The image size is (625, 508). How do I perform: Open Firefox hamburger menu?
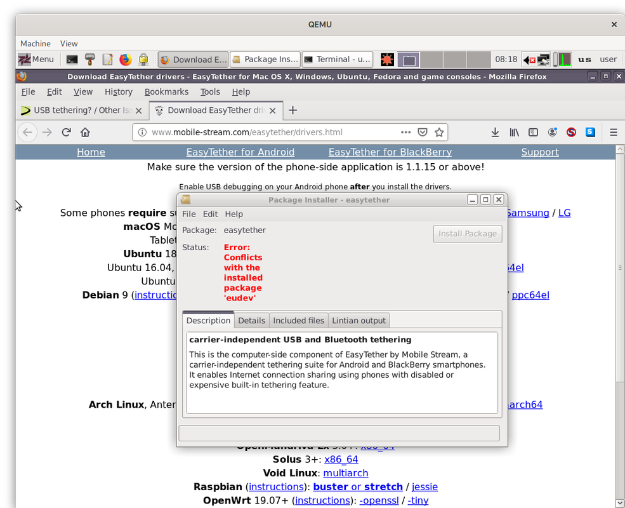point(614,132)
